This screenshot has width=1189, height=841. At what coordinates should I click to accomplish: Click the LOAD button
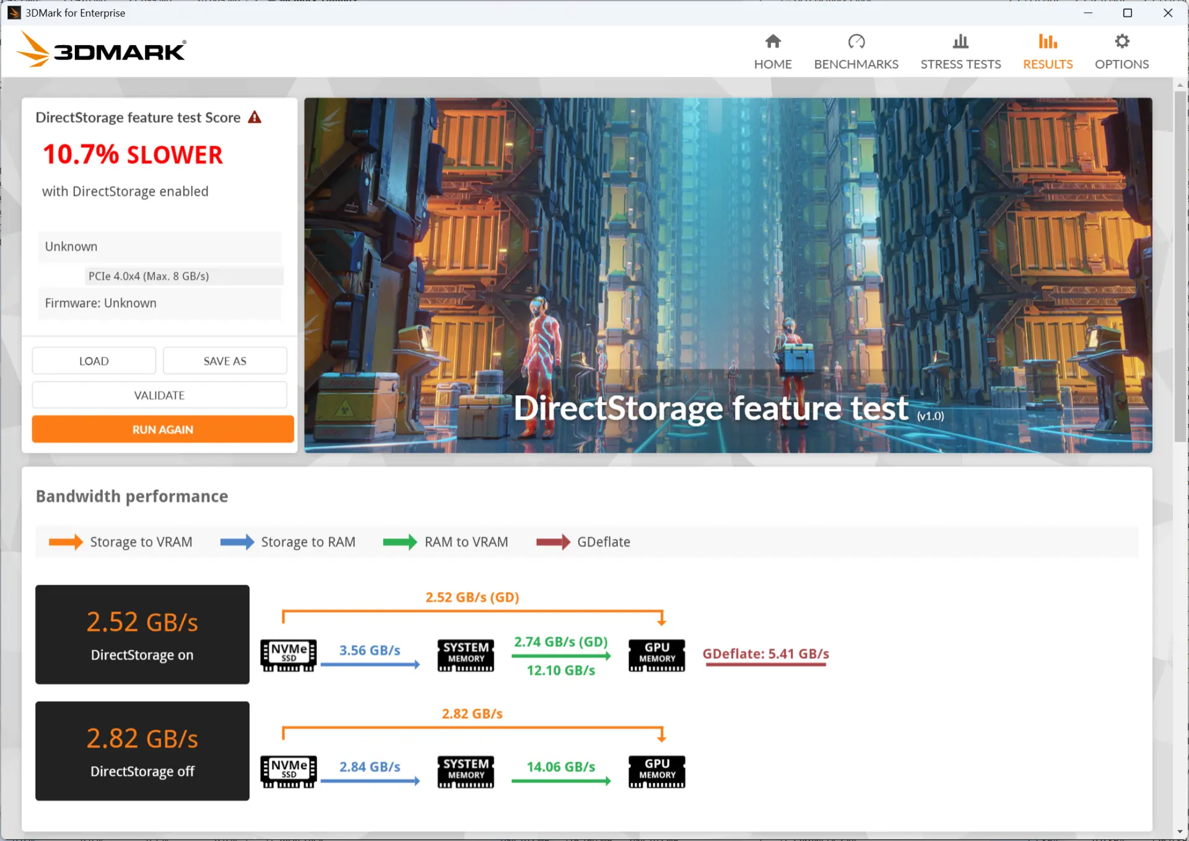pyautogui.click(x=94, y=361)
